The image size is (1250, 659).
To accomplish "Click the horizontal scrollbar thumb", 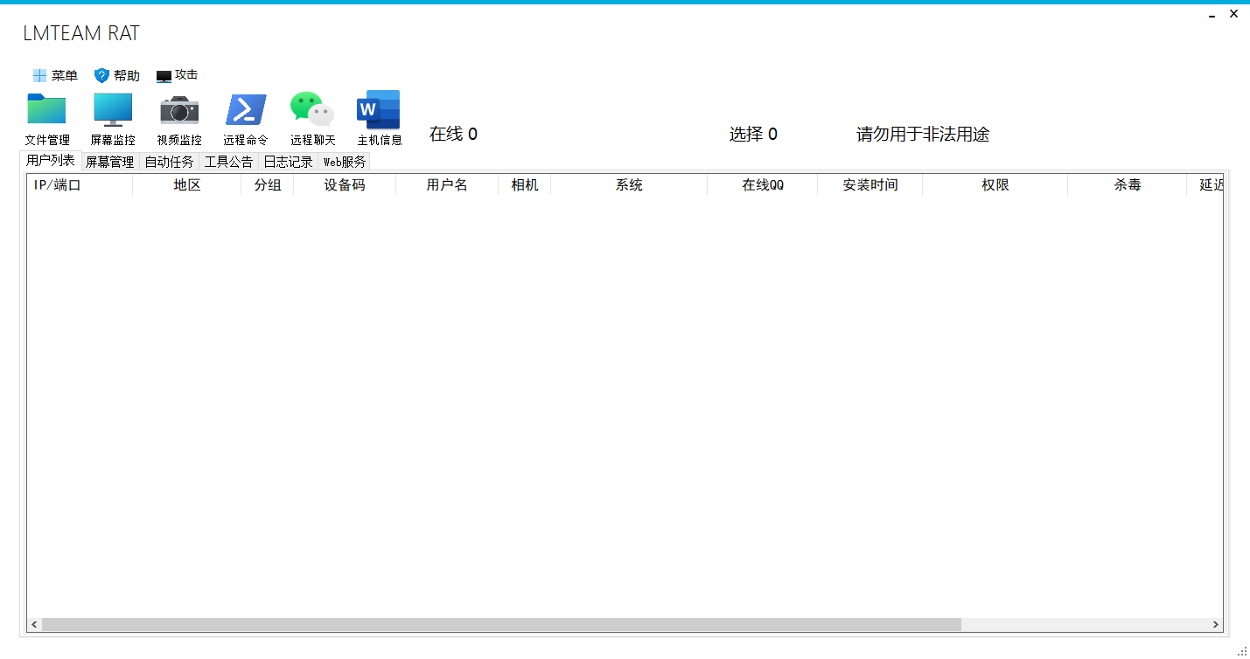I will (501, 625).
